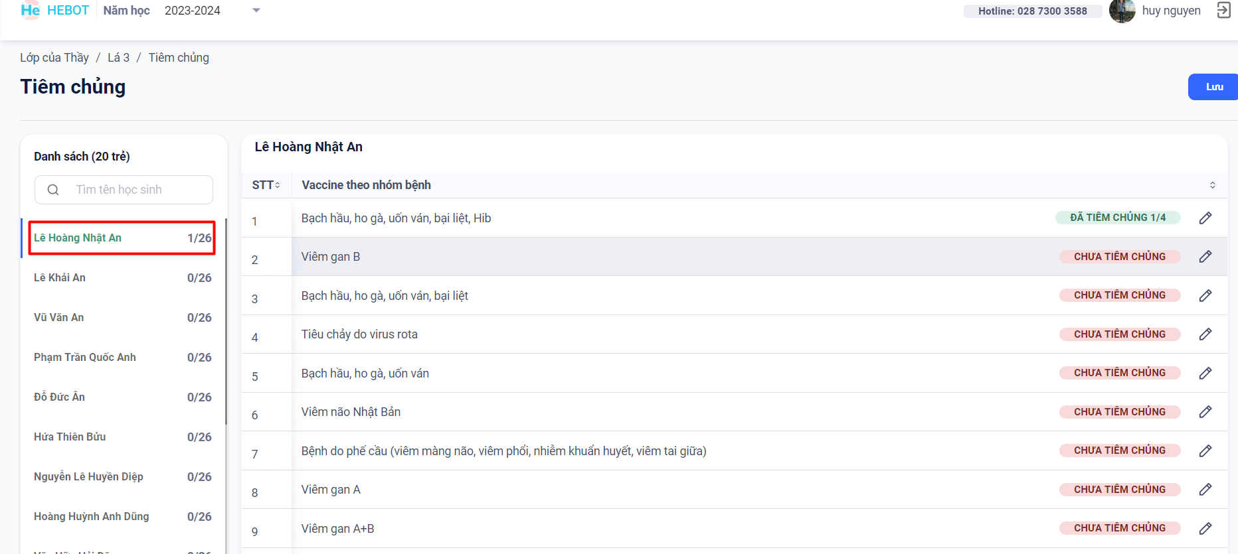Image resolution: width=1238 pixels, height=554 pixels.
Task: Edit the Viêm gan A vaccine entry
Action: click(x=1205, y=490)
